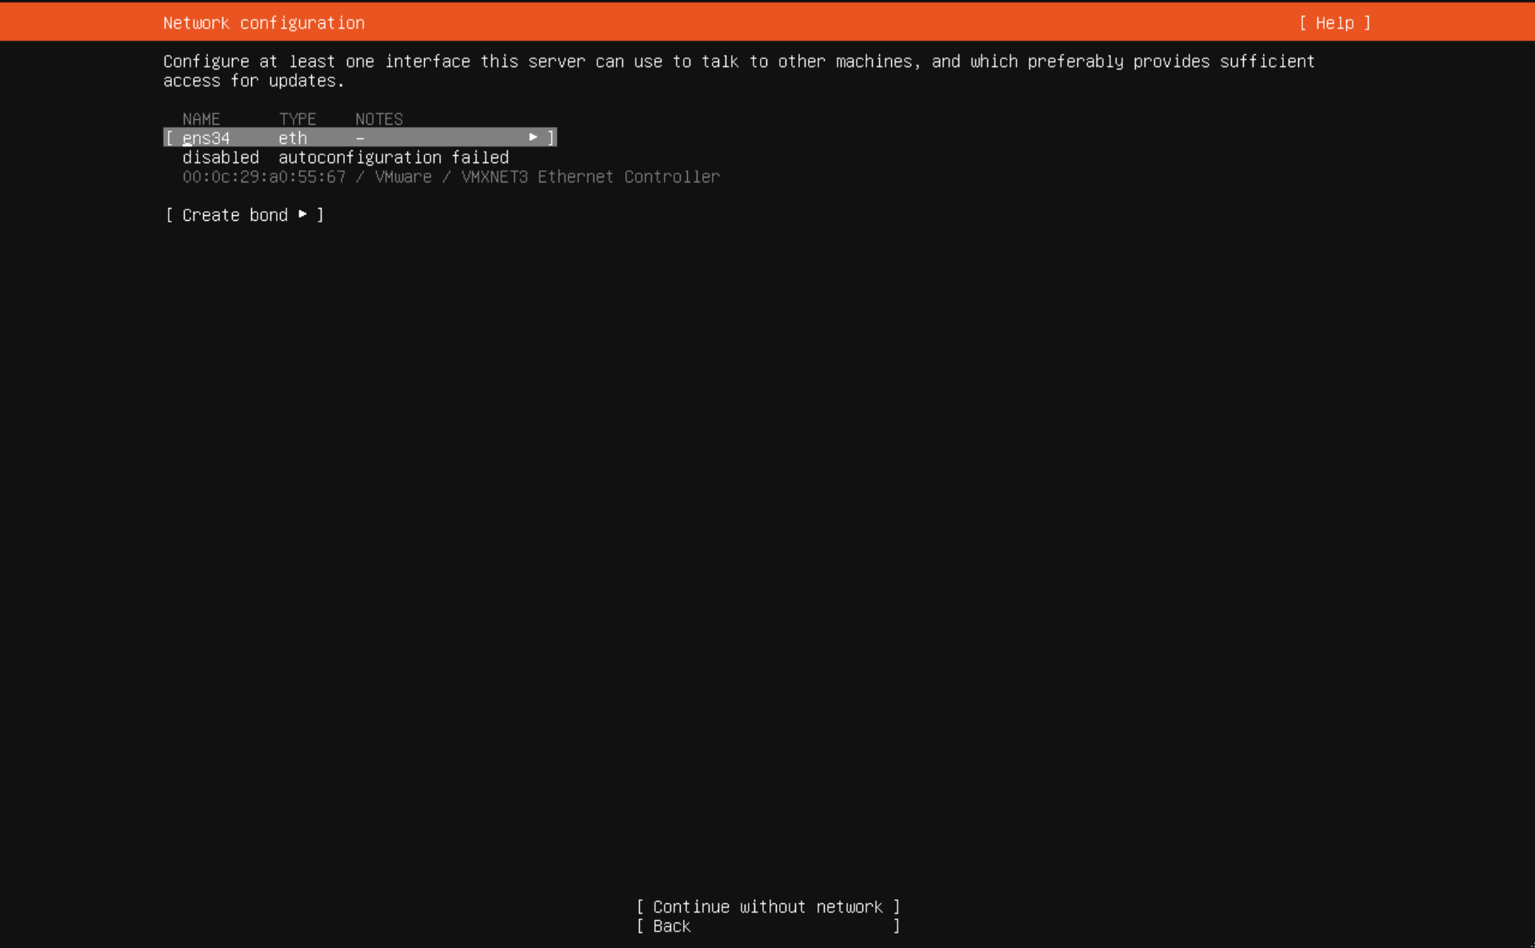This screenshot has height=948, width=1535.
Task: Click the MAC address 00:0c:29:a0:55:67
Action: (x=264, y=177)
